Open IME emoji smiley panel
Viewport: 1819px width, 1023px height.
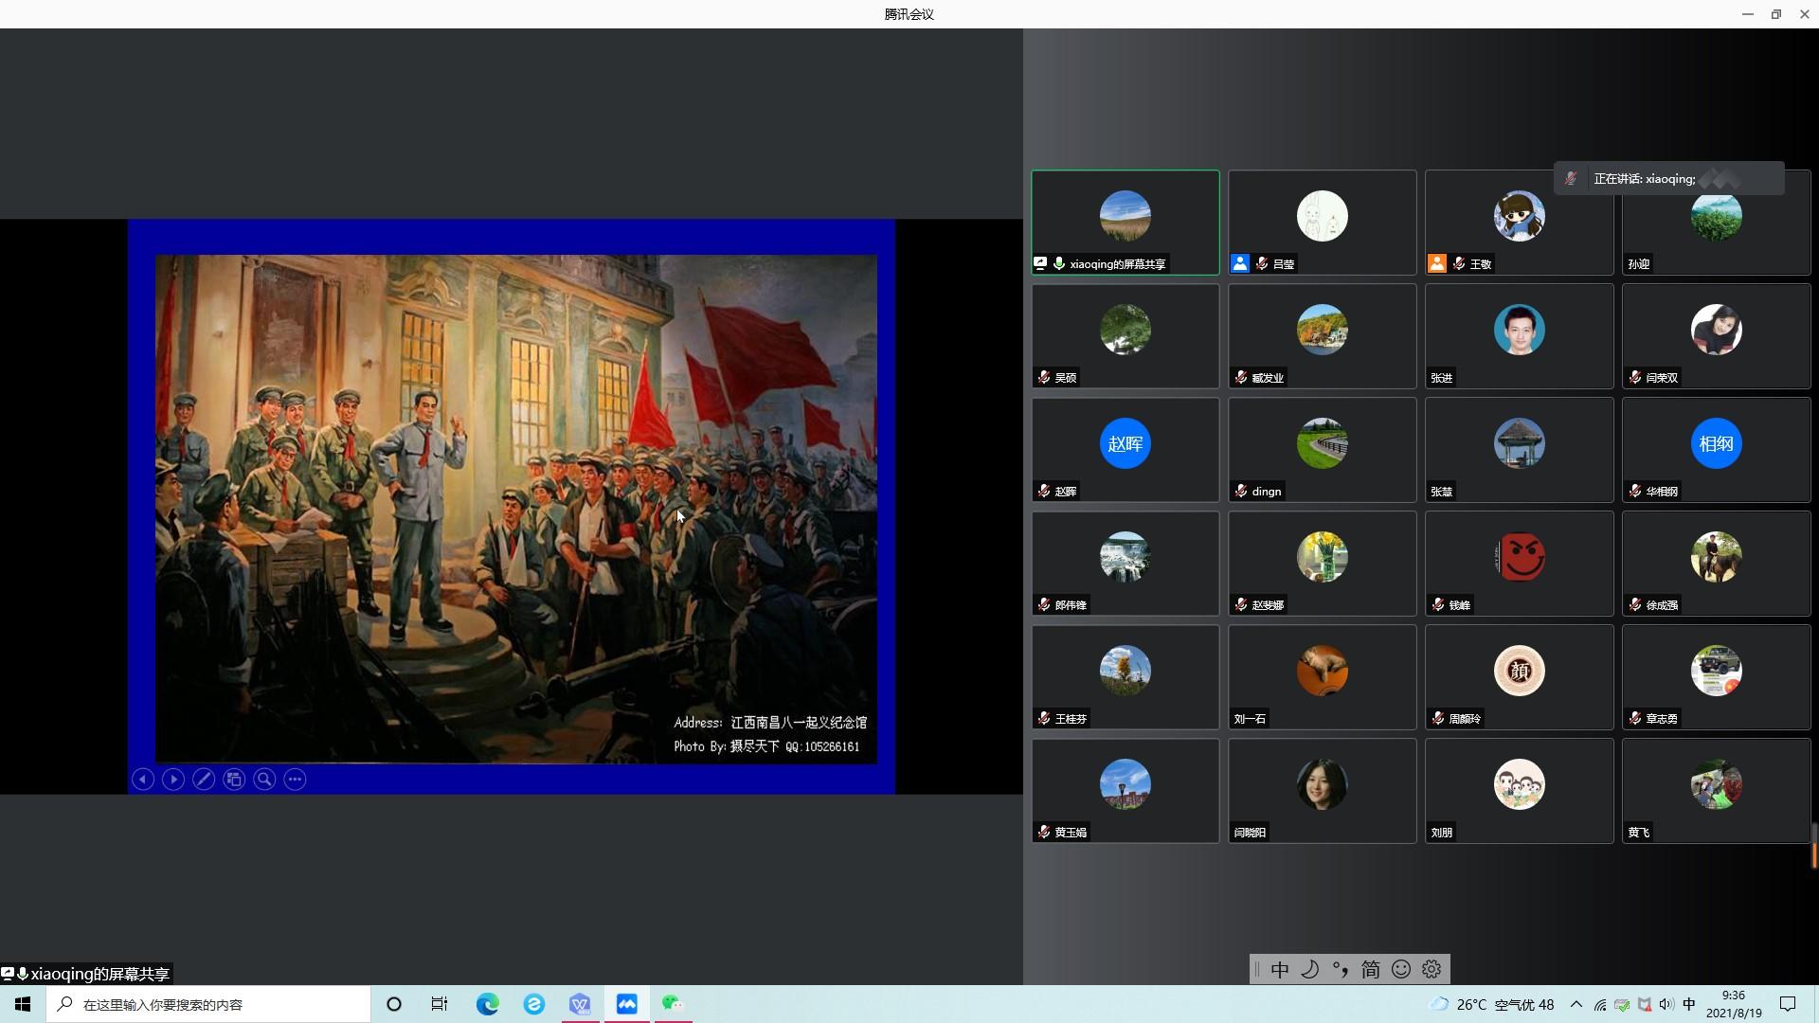click(1401, 969)
